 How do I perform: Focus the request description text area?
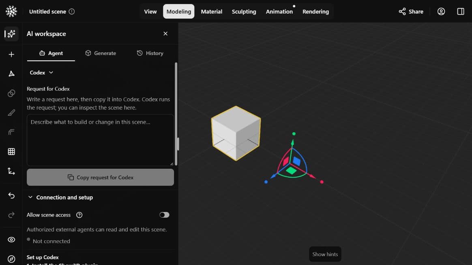(100, 140)
